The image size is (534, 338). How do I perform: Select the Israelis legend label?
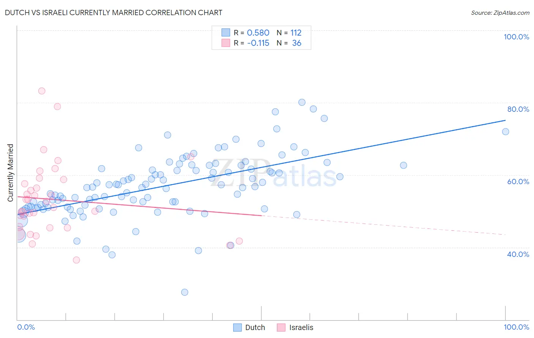click(302, 327)
